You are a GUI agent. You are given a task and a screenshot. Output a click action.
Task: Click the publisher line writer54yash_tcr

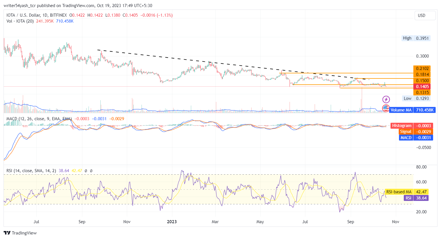pyautogui.click(x=78, y=6)
